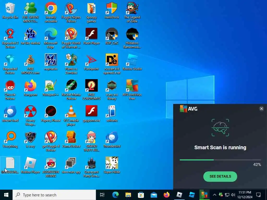Screen dimensions: 267x200
Task: Open the Papers, Please shortcut
Action: (x=51, y=114)
